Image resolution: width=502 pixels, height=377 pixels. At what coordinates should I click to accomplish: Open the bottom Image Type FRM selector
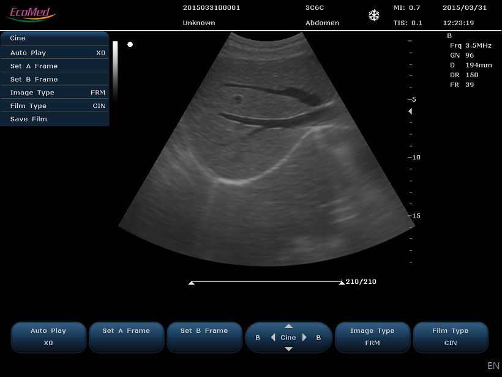pyautogui.click(x=373, y=337)
